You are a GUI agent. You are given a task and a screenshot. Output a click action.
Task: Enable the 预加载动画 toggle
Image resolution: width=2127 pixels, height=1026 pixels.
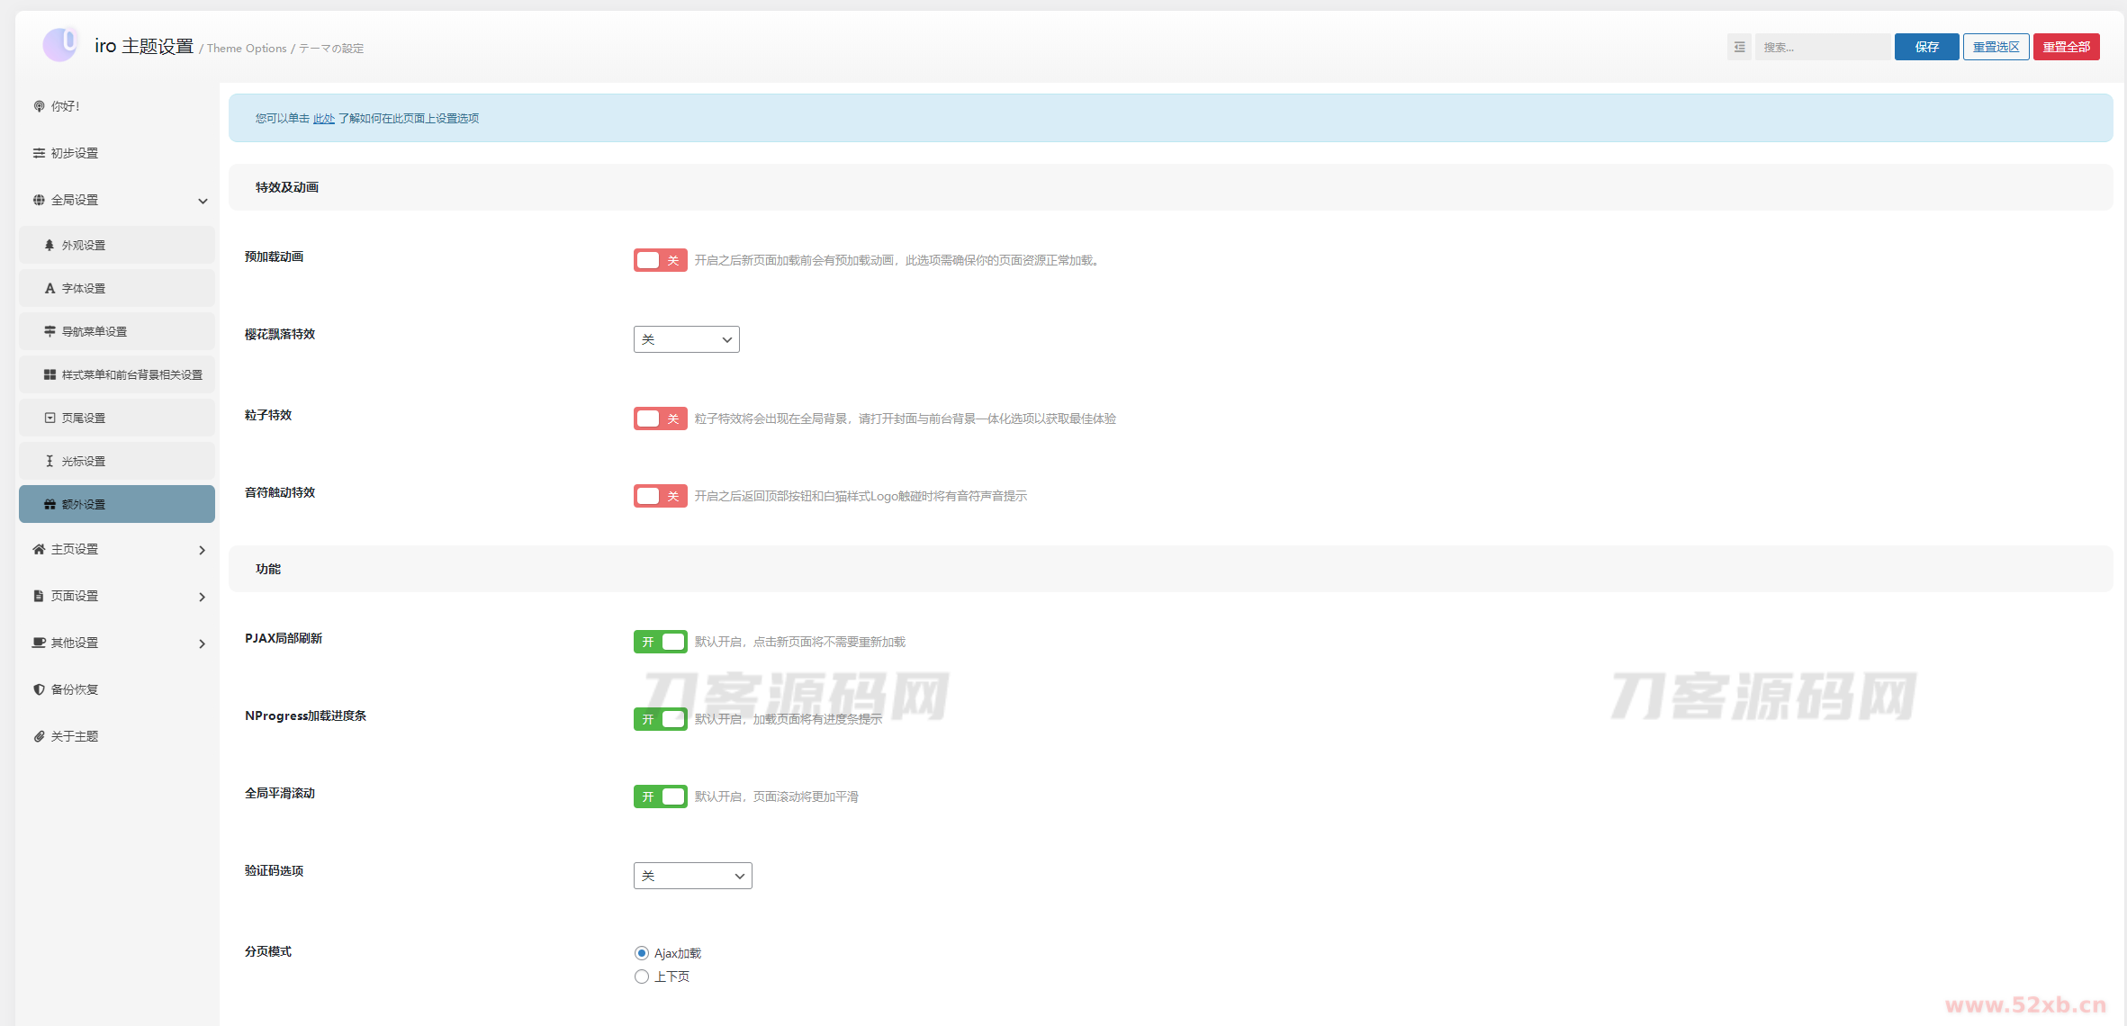(x=660, y=260)
